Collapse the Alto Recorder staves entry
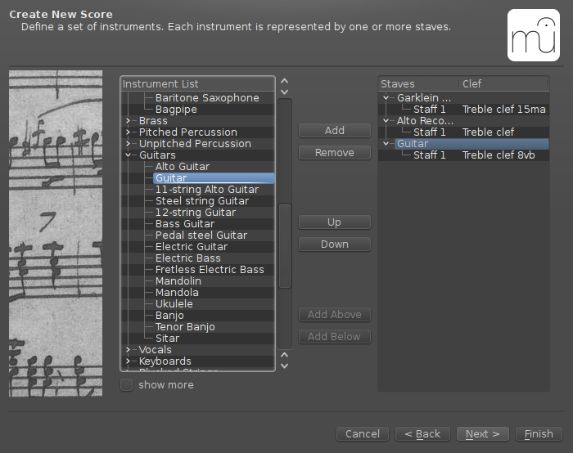Image resolution: width=573 pixels, height=453 pixels. pos(387,121)
